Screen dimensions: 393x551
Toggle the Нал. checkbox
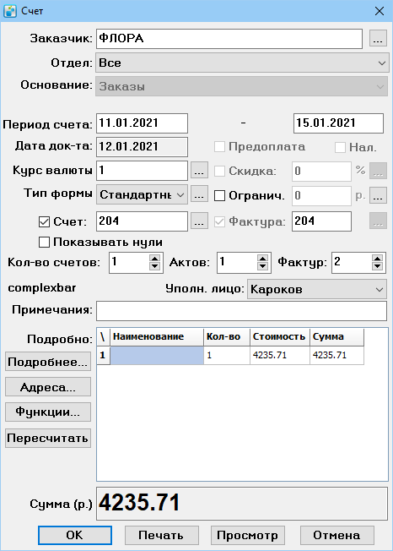pyautogui.click(x=340, y=147)
